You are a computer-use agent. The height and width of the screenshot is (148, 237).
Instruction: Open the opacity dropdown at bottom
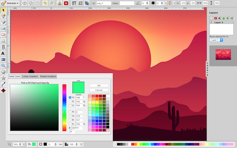[81, 144]
